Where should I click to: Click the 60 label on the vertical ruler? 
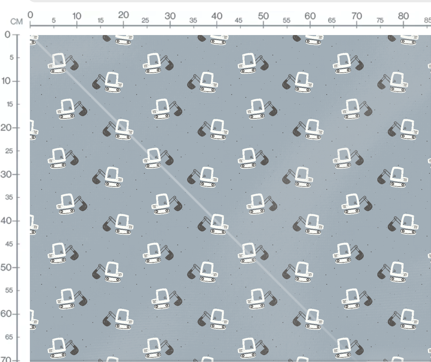point(6,314)
